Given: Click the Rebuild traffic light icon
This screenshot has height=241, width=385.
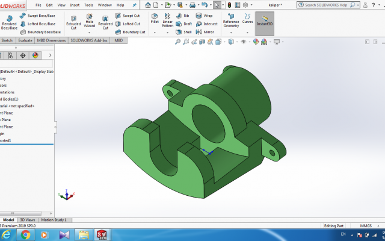Looking at the screenshot, I should point(229,5).
